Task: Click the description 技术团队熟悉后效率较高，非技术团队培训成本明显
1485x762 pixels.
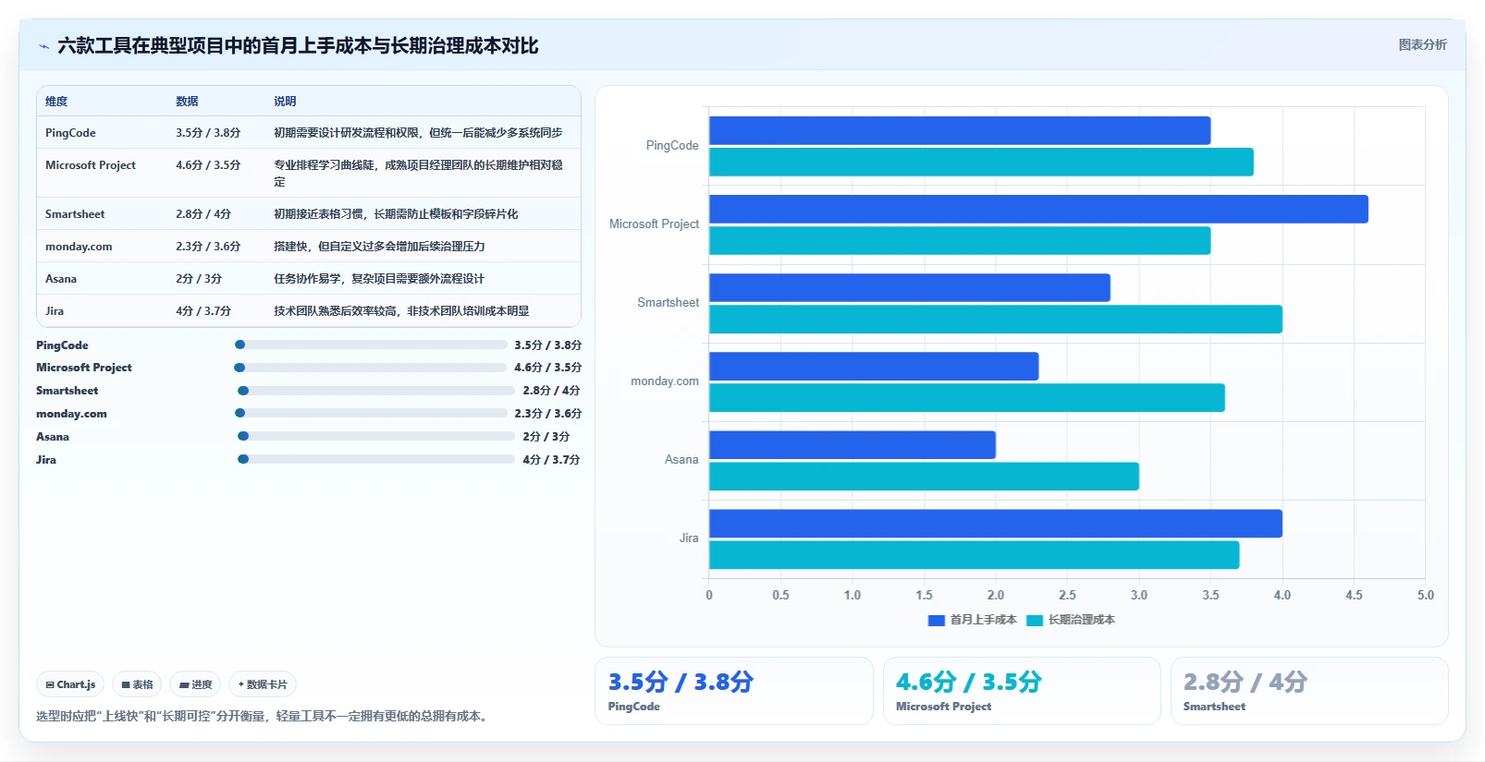Action: 401,310
